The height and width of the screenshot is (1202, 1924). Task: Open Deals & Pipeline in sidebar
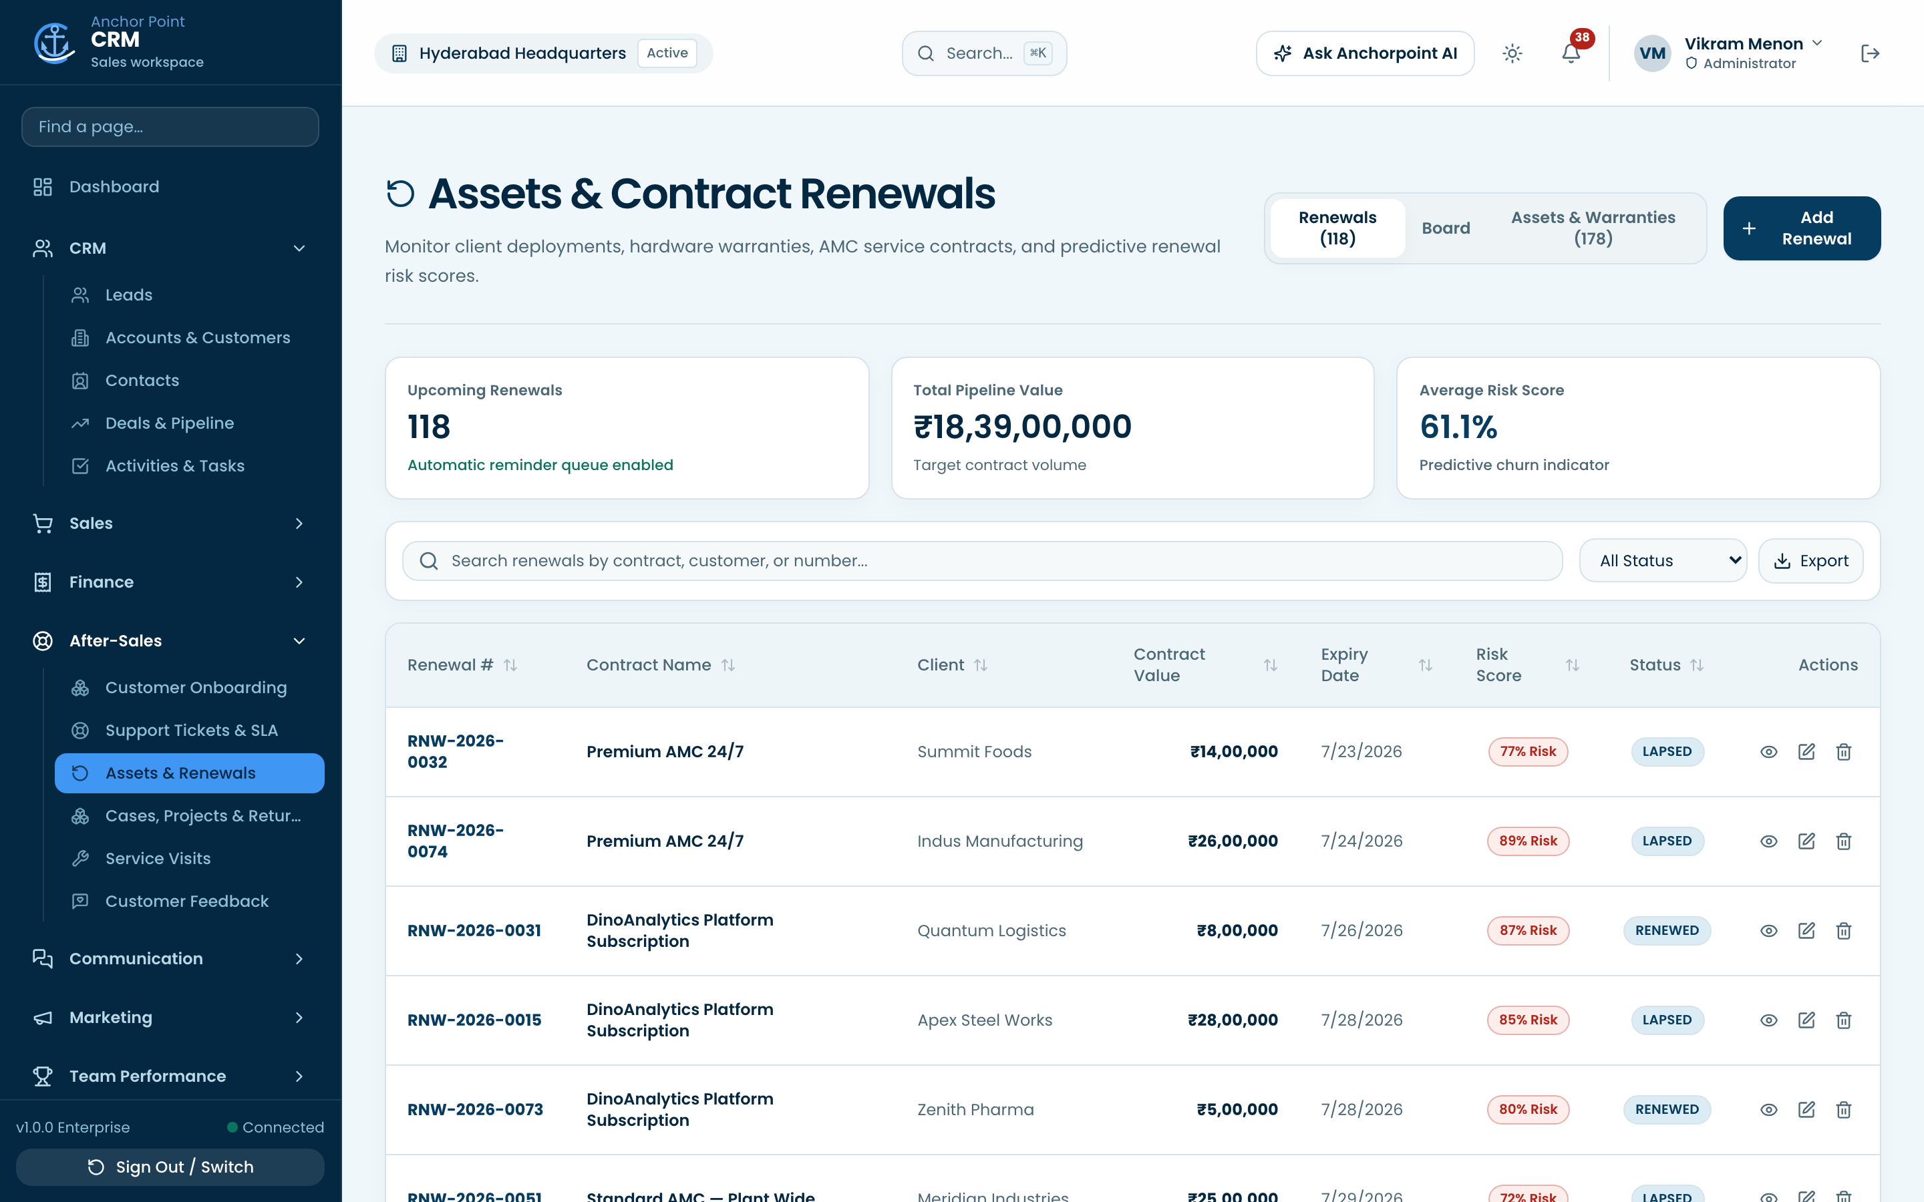tap(189, 423)
